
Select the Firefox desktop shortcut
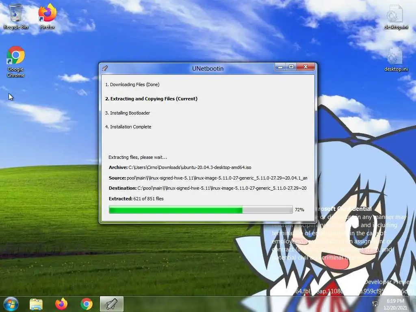point(47,16)
